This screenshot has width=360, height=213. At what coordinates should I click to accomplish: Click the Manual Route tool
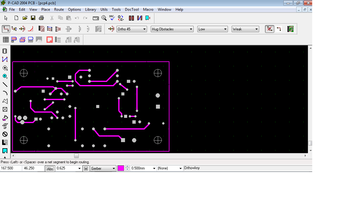(x=6, y=29)
